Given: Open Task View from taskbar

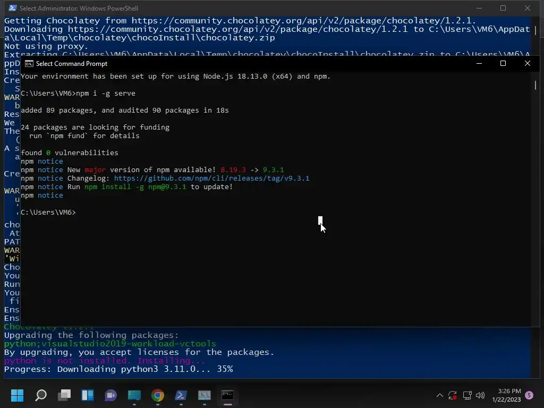Looking at the screenshot, I should (64, 395).
